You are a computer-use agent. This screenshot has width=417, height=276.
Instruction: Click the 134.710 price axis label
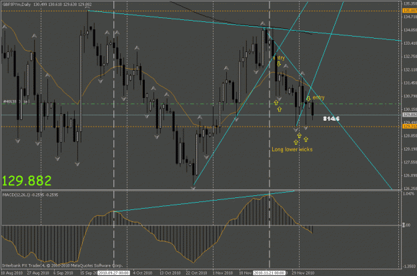410,17
